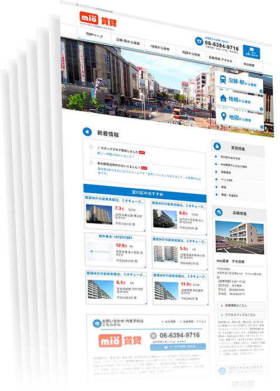The height and width of the screenshot is (391, 280).
Task: Open the 8.8万 property thumbnail
Action: point(165,219)
